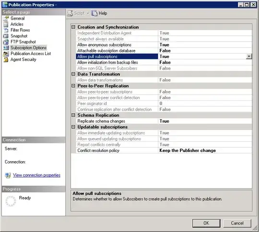
Task: Click the Help toolbar button label
Action: point(103,13)
